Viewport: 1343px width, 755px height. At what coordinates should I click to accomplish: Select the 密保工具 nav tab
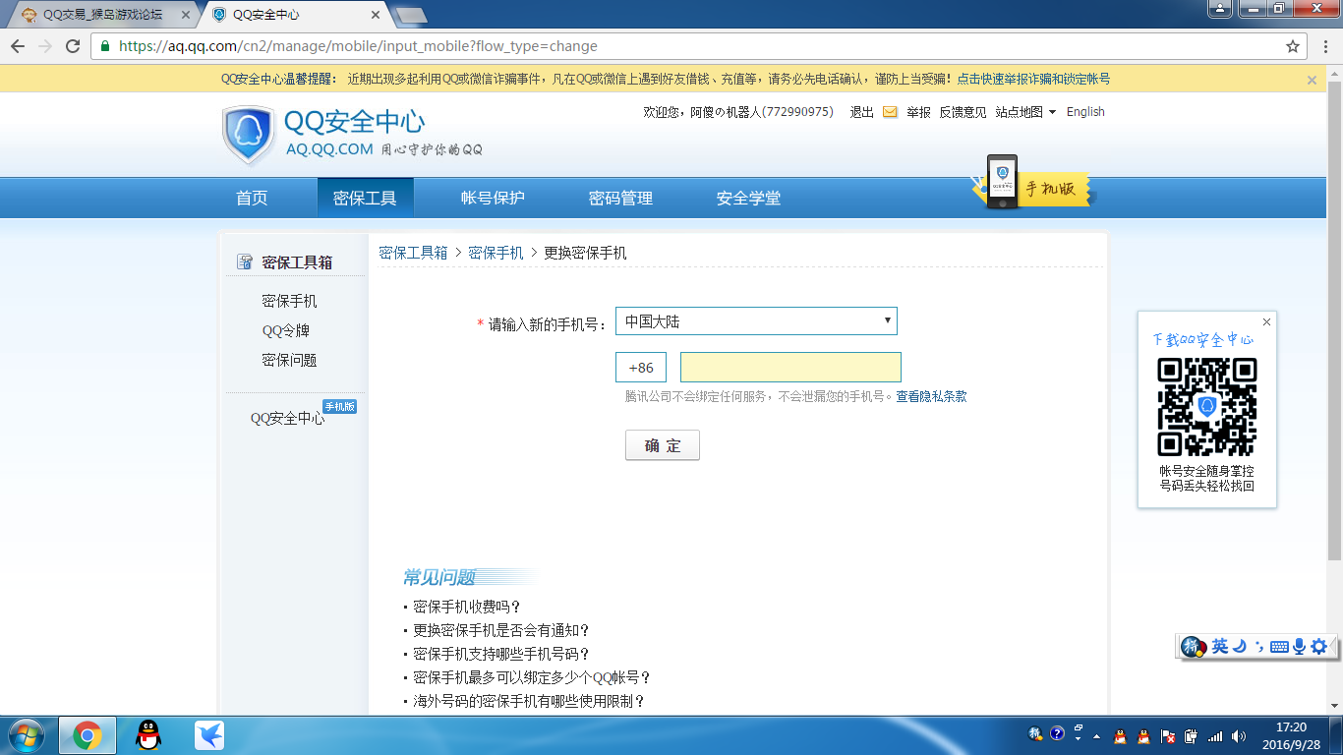pos(365,198)
